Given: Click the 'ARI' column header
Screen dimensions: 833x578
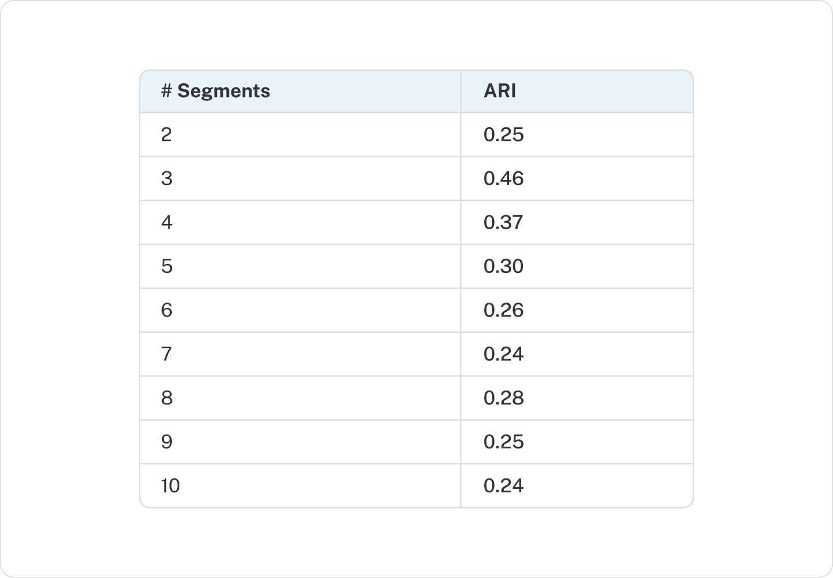Looking at the screenshot, I should [500, 91].
